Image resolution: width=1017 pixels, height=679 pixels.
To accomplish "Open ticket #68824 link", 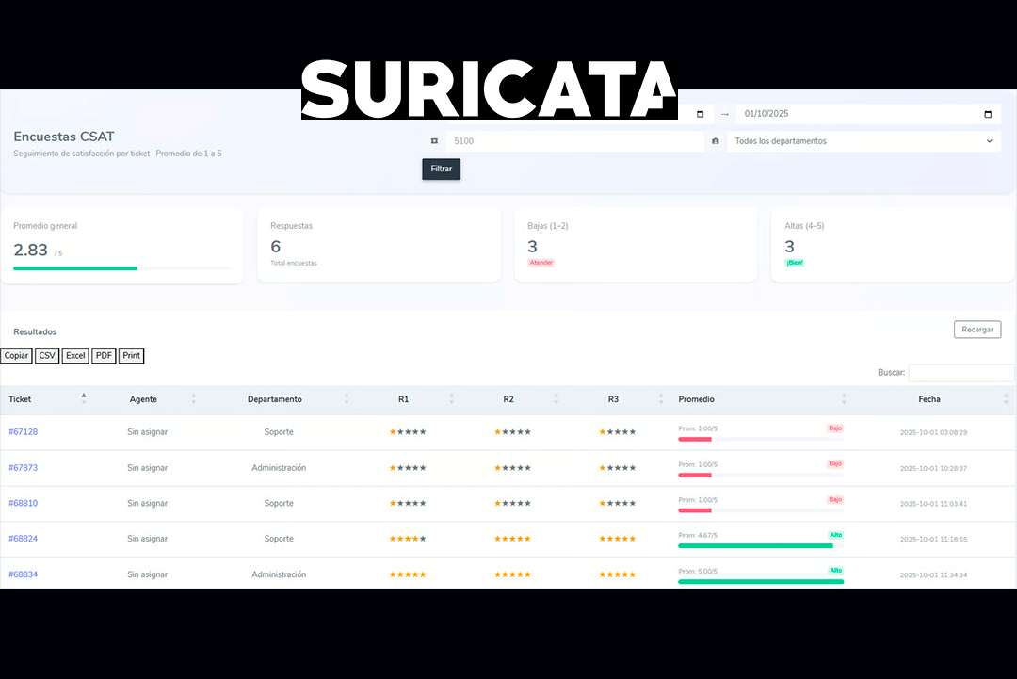I will (24, 539).
